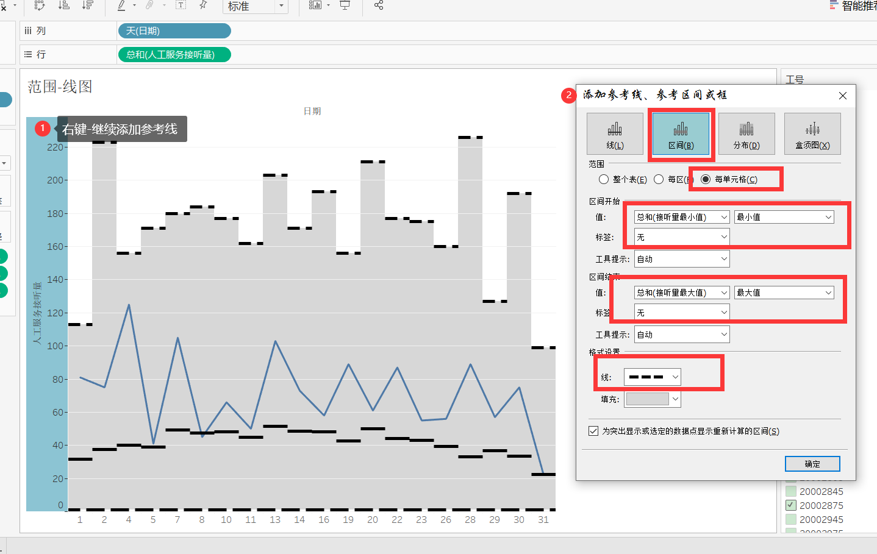Viewport: 877px width, 554px height.
Task: Click the y-axis tick label 220
Action: tap(55, 147)
